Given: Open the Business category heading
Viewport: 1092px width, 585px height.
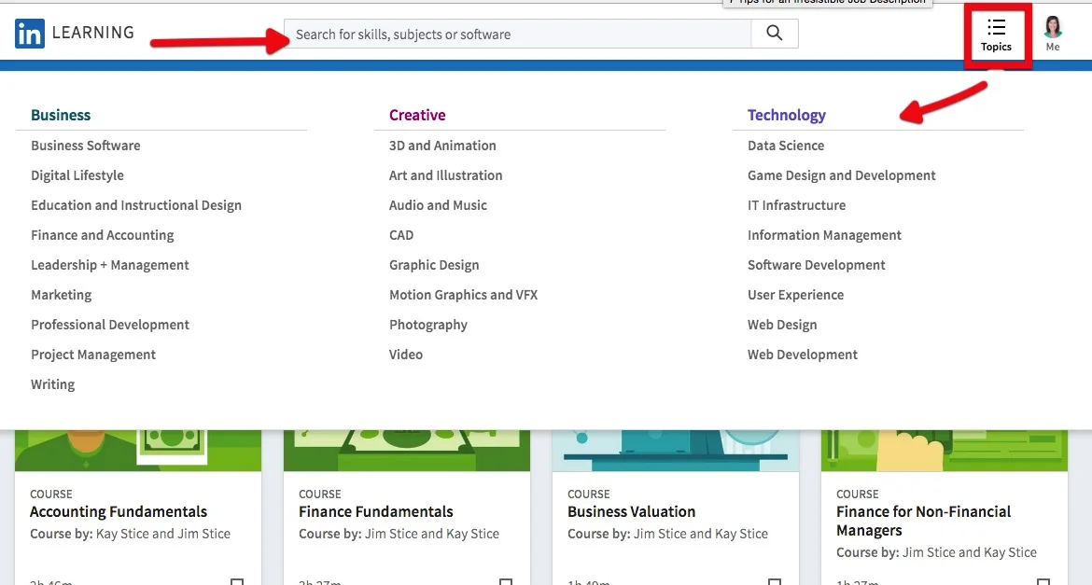Looking at the screenshot, I should [x=61, y=115].
